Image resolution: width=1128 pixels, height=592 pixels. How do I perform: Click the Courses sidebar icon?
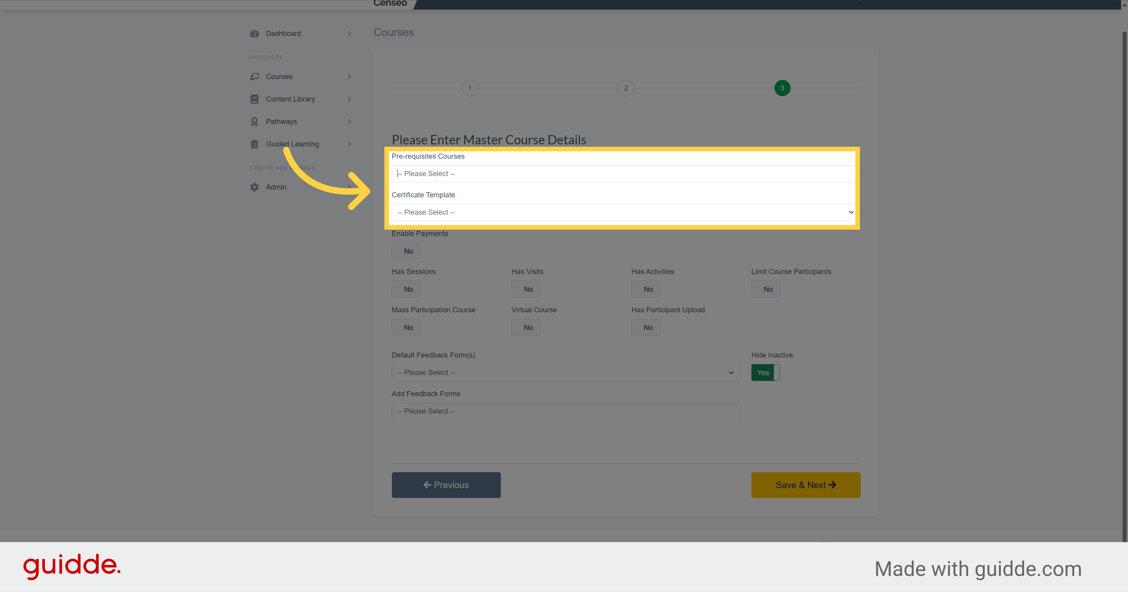[254, 77]
